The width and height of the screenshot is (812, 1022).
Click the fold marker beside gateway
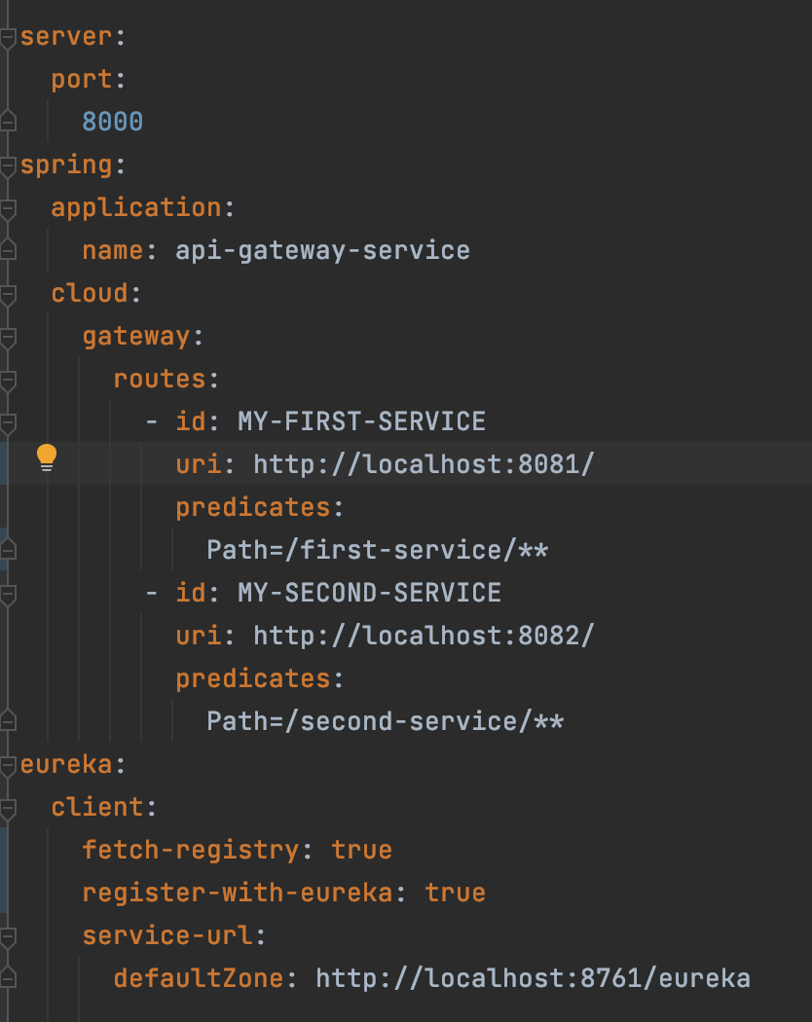click(8, 336)
